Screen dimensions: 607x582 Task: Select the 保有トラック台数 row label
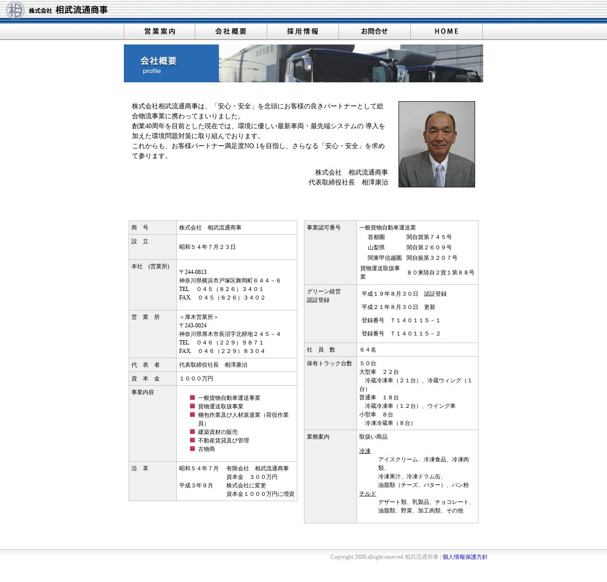coord(330,363)
